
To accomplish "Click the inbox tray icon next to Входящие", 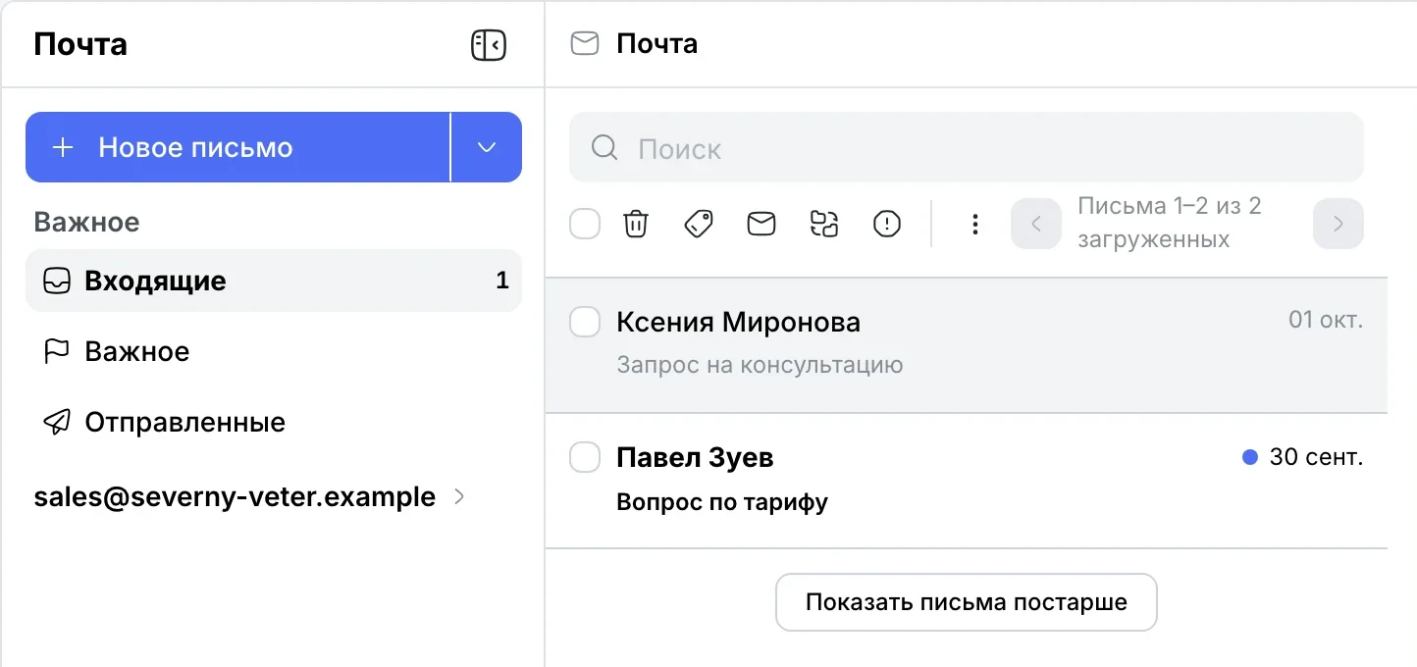I will click(x=57, y=282).
